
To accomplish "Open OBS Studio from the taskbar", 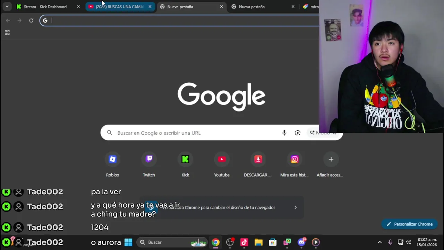I will click(230, 242).
